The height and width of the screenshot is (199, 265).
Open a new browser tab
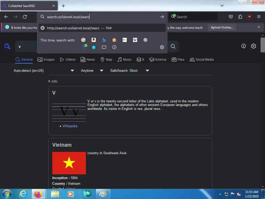(x=63, y=6)
